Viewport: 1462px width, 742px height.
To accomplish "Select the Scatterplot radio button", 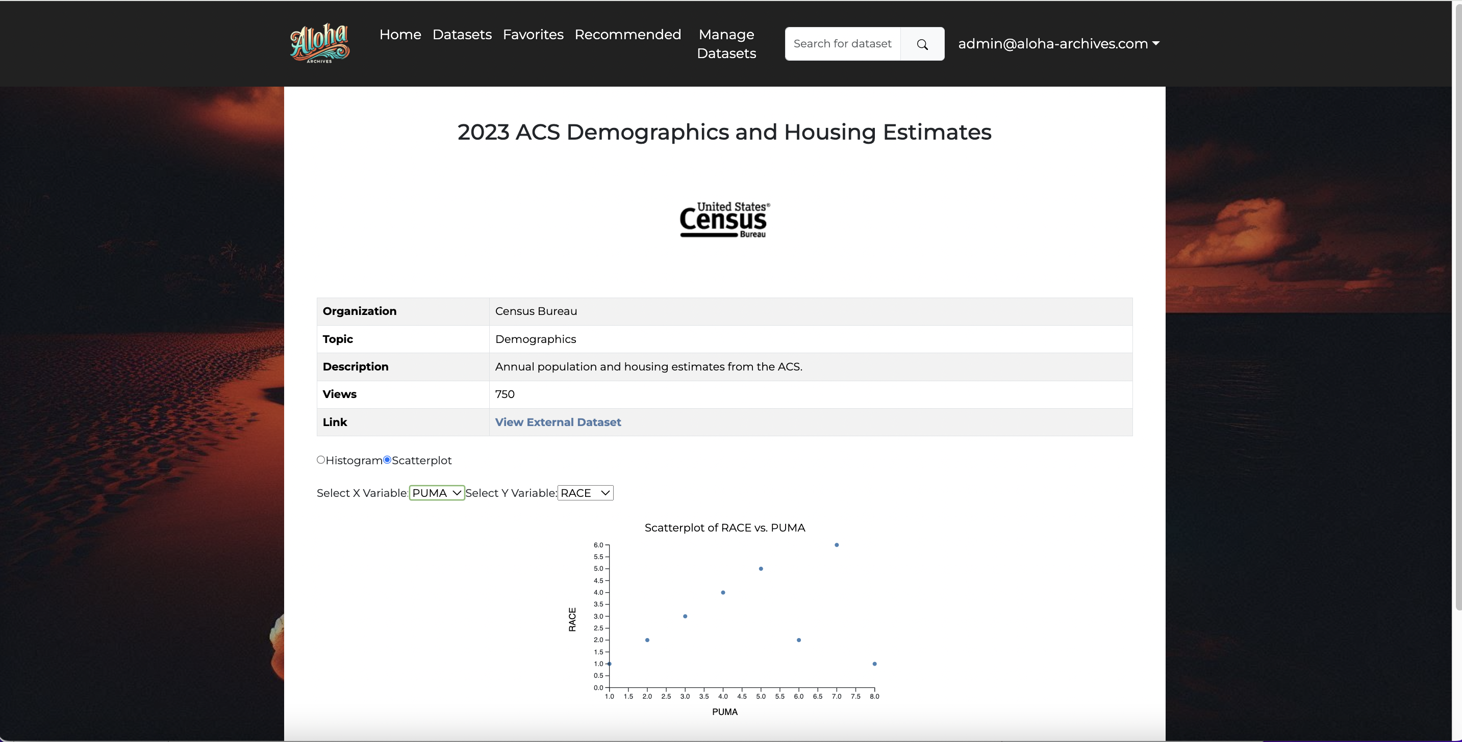I will pos(387,460).
